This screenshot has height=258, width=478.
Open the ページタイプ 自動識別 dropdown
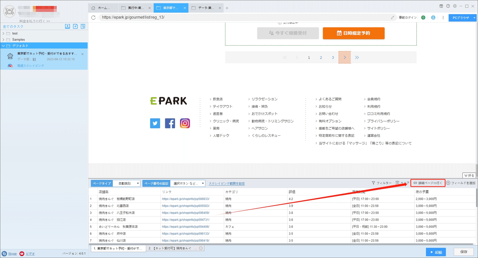pos(126,183)
